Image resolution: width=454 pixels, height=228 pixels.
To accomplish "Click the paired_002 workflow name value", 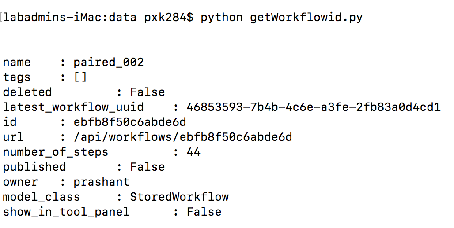I will tap(109, 63).
